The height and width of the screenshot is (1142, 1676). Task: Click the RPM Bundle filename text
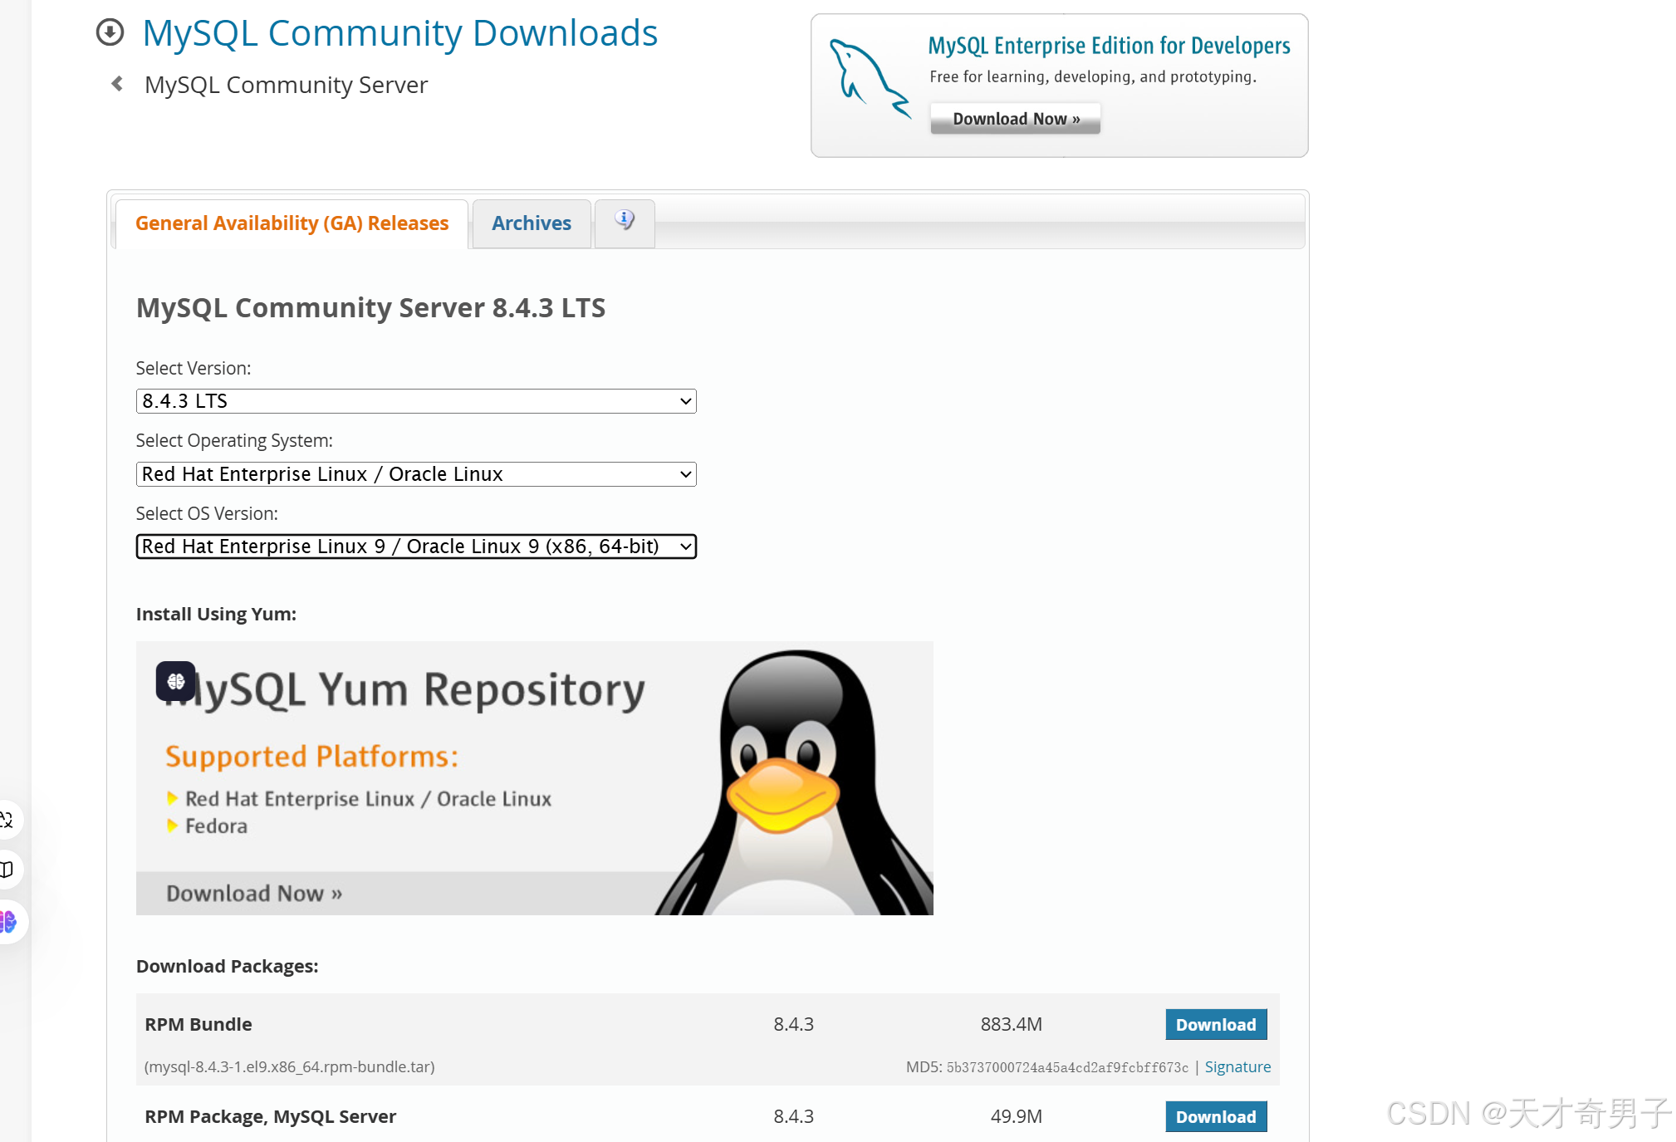290,1067
